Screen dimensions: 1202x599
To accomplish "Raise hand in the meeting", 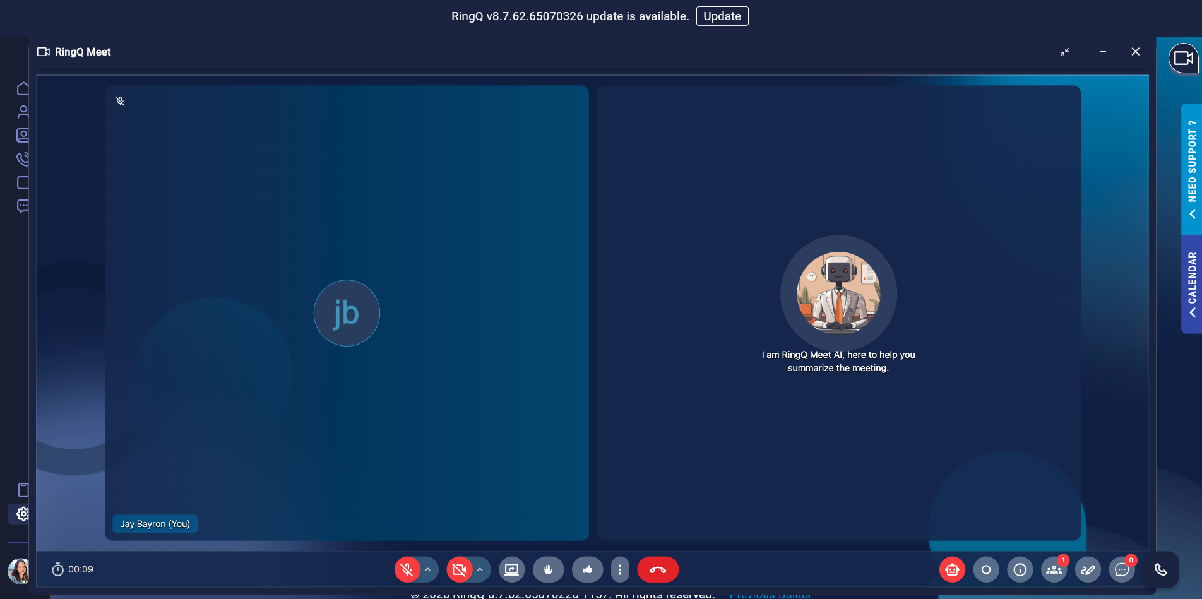I will click(x=549, y=570).
